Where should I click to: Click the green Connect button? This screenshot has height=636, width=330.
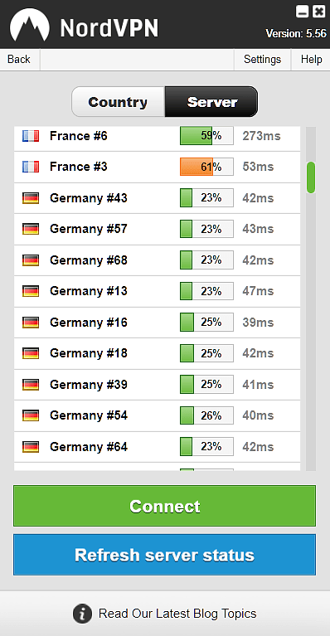(165, 506)
